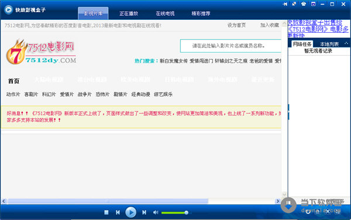
Task: Browse the 综艺娱乐 category
Action: [x=163, y=94]
